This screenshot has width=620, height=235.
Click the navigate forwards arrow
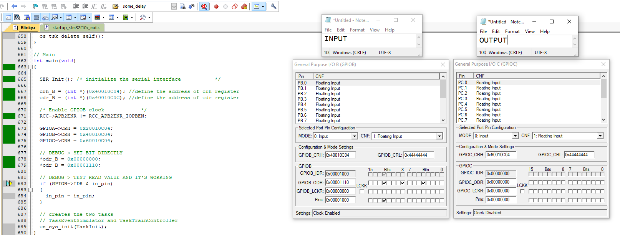coord(23,7)
